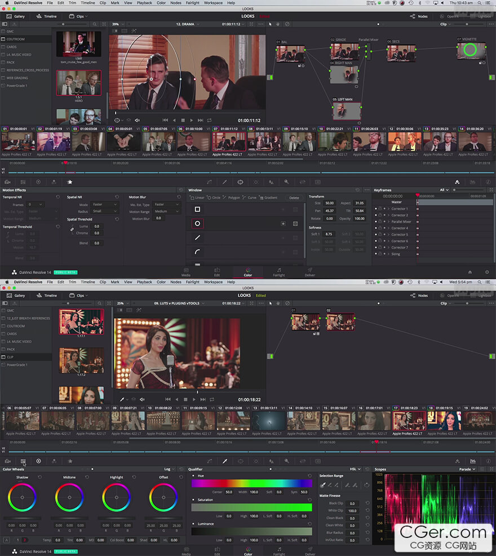Image resolution: width=496 pixels, height=556 pixels.
Task: Toggle Nodes panel in lower window
Action: [x=419, y=295]
